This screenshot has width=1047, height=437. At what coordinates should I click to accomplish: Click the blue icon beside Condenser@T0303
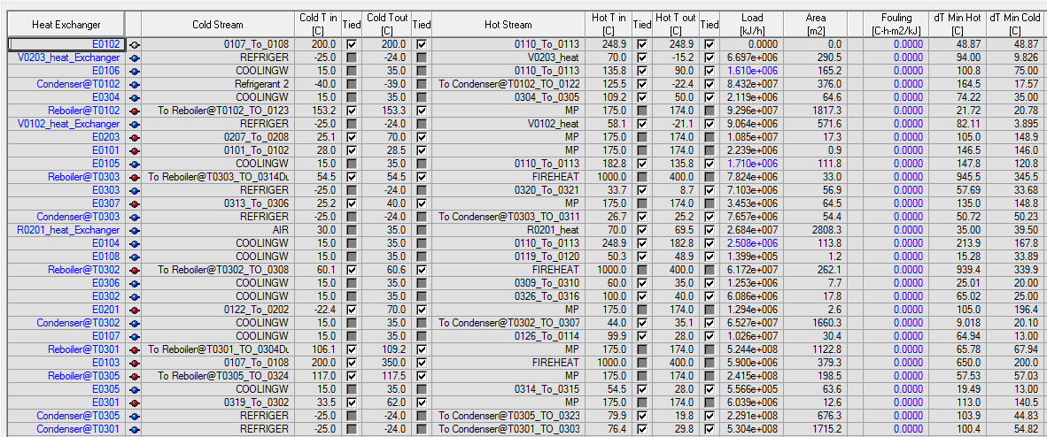pyautogui.click(x=135, y=217)
